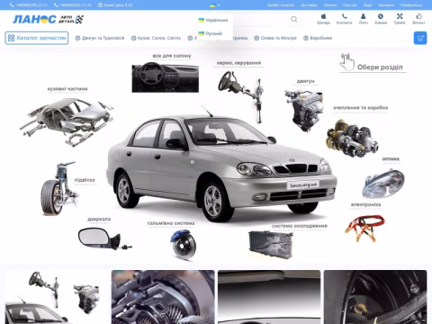Select the кермо, керування steering image
Viewport: 432px width, 324px height.
click(242, 96)
